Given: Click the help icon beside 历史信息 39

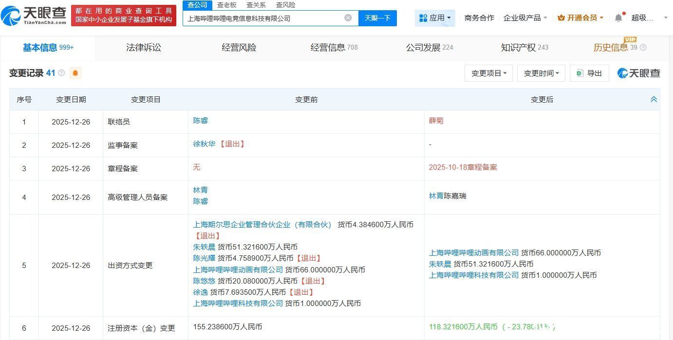Looking at the screenshot, I should [643, 48].
